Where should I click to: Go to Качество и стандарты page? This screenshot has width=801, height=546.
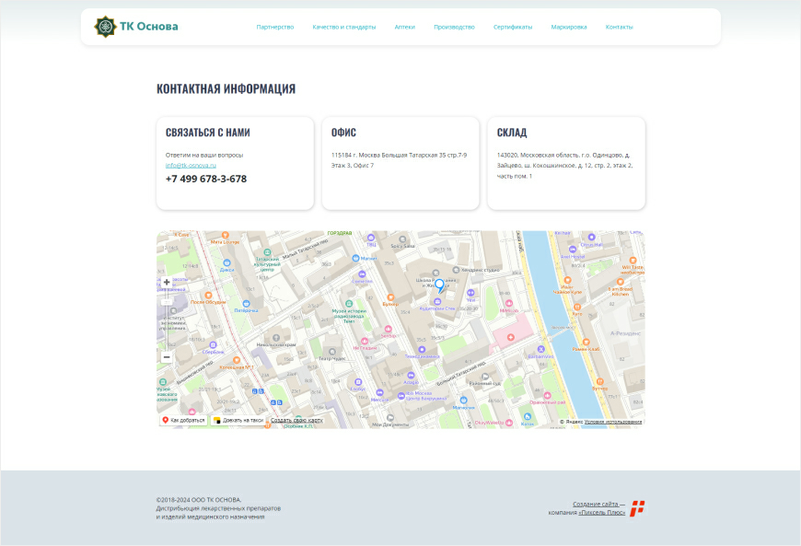point(343,27)
